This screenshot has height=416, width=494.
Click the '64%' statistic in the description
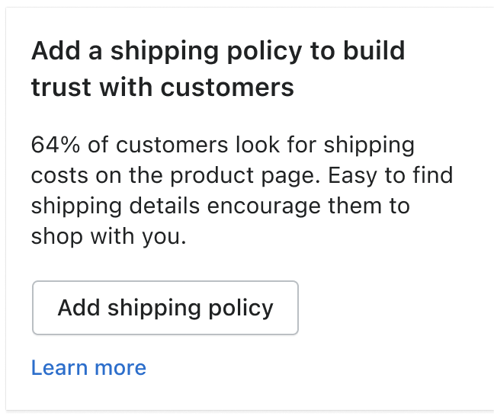coord(56,145)
